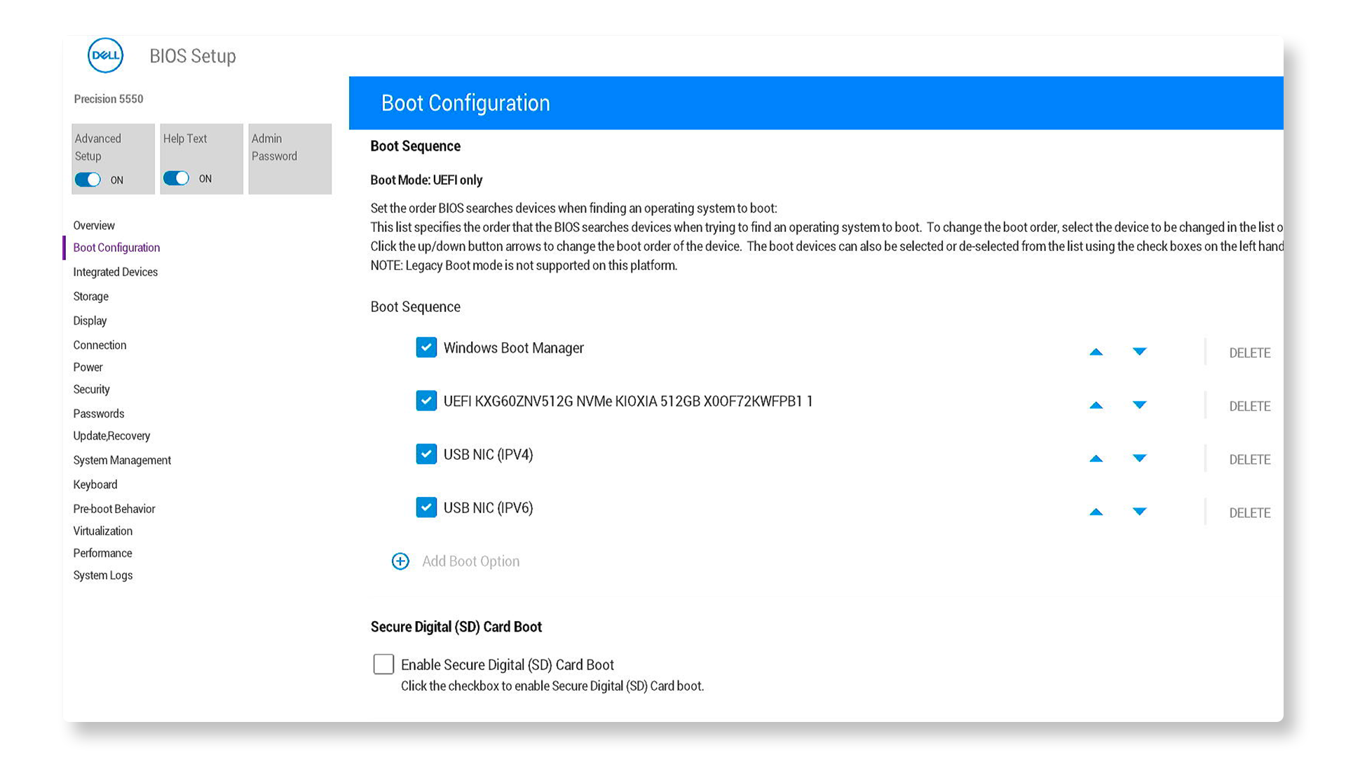Toggle the Advanced Setup ON switch
This screenshot has width=1346, height=757.
click(90, 179)
